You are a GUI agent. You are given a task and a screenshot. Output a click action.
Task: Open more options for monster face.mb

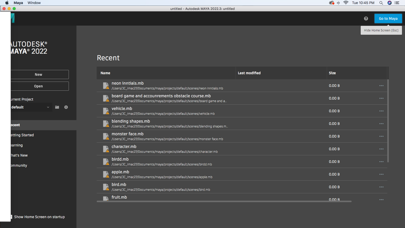(x=381, y=136)
